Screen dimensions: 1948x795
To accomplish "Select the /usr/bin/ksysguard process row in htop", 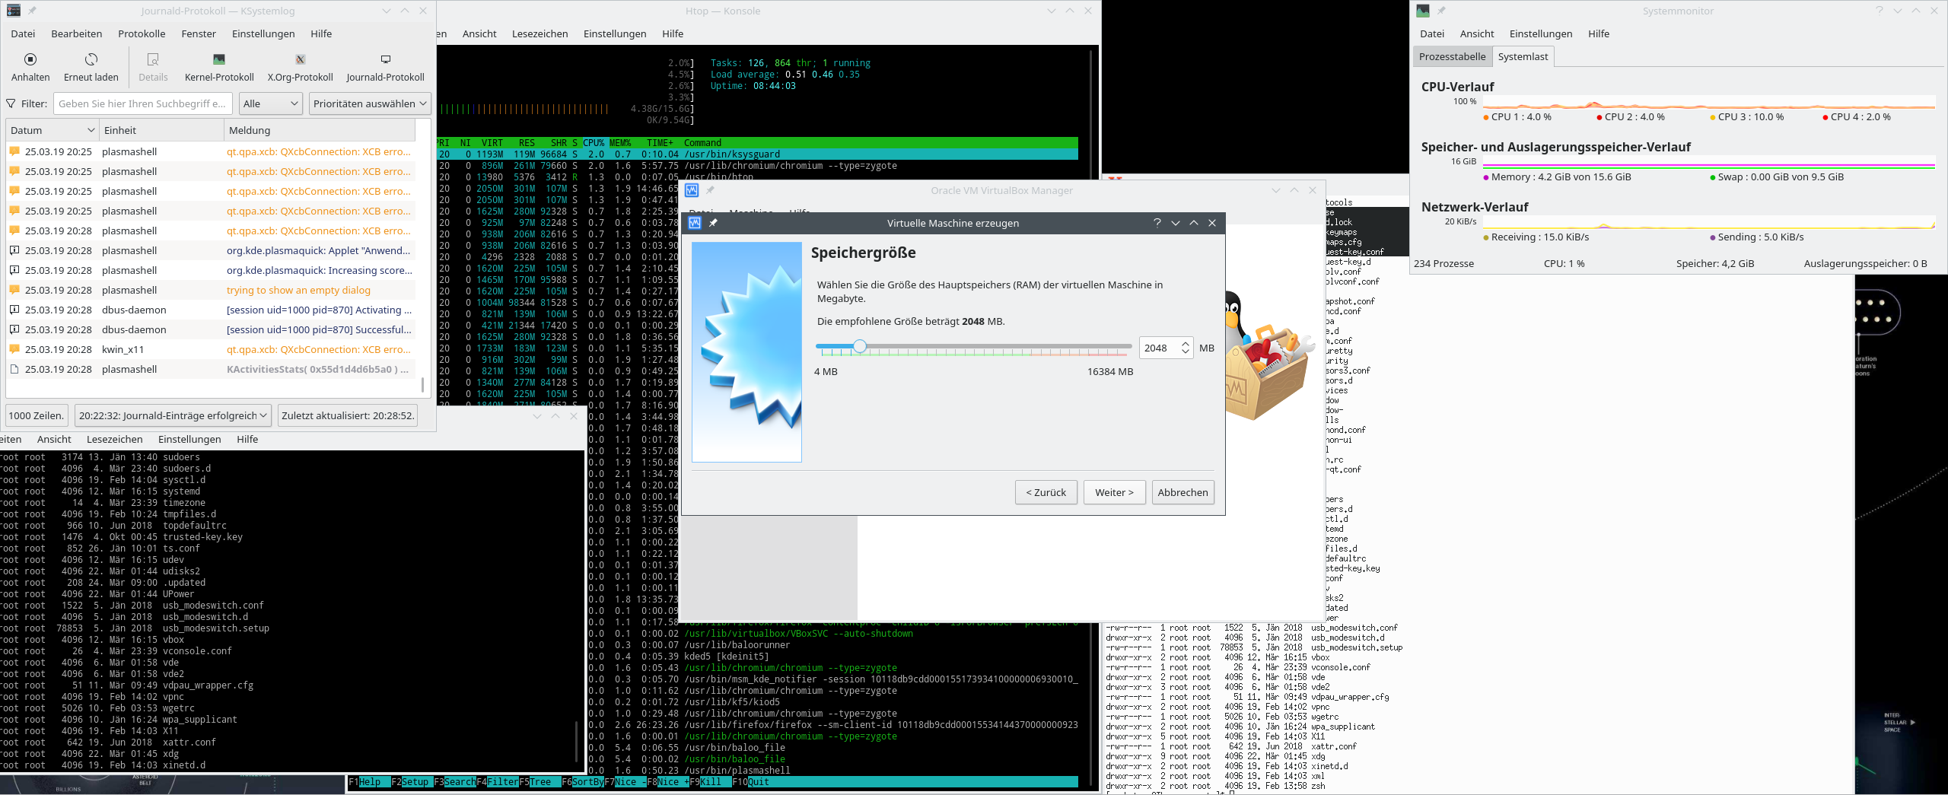I will (x=757, y=154).
